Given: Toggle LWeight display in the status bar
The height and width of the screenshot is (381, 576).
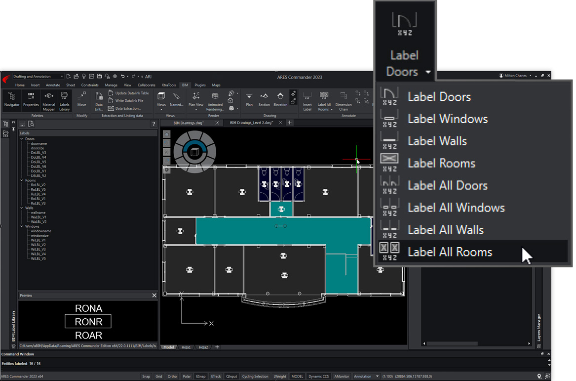Looking at the screenshot, I should (280, 376).
